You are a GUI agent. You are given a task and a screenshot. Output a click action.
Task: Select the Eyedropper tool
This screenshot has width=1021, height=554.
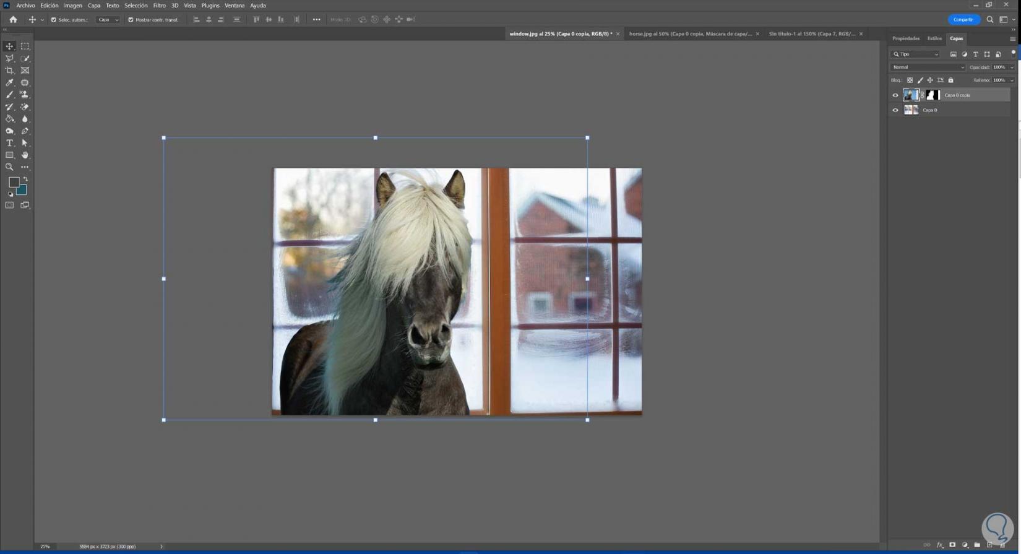(9, 83)
